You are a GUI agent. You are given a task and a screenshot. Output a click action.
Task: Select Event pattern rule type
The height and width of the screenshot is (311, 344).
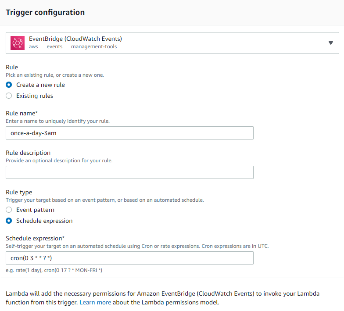coord(9,210)
